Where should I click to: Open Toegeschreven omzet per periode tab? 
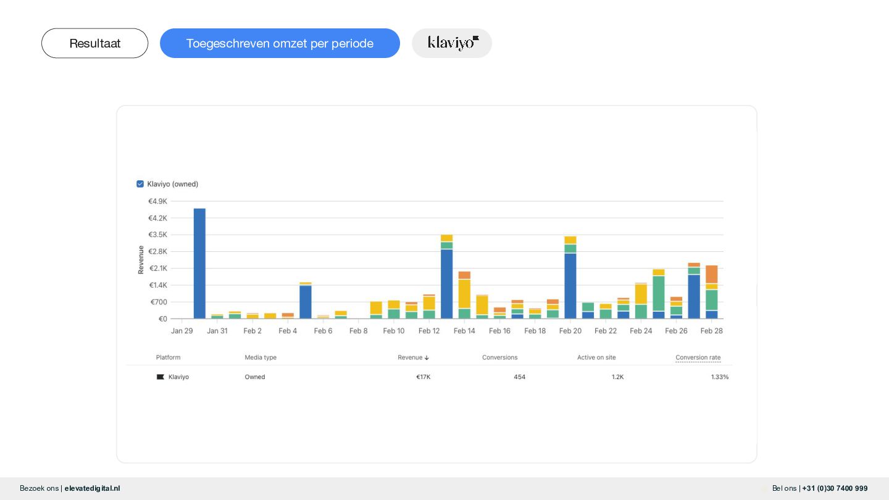(x=280, y=43)
